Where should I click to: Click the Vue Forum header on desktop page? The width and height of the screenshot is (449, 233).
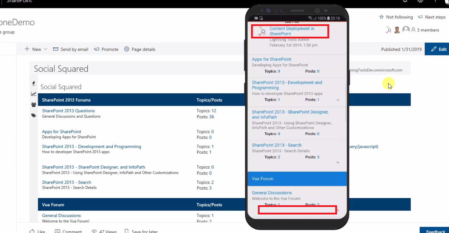tap(53, 205)
